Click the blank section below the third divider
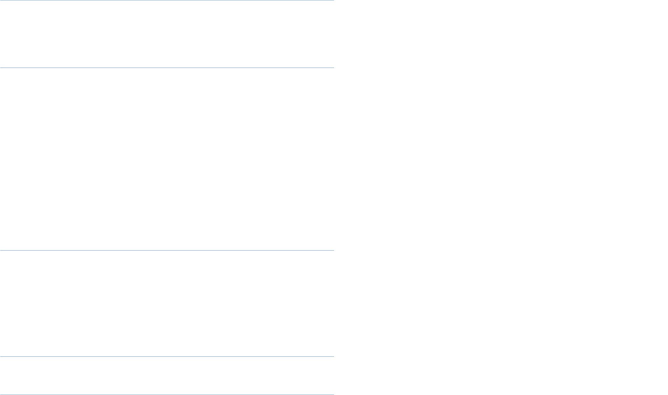This screenshot has width=668, height=395. click(167, 303)
